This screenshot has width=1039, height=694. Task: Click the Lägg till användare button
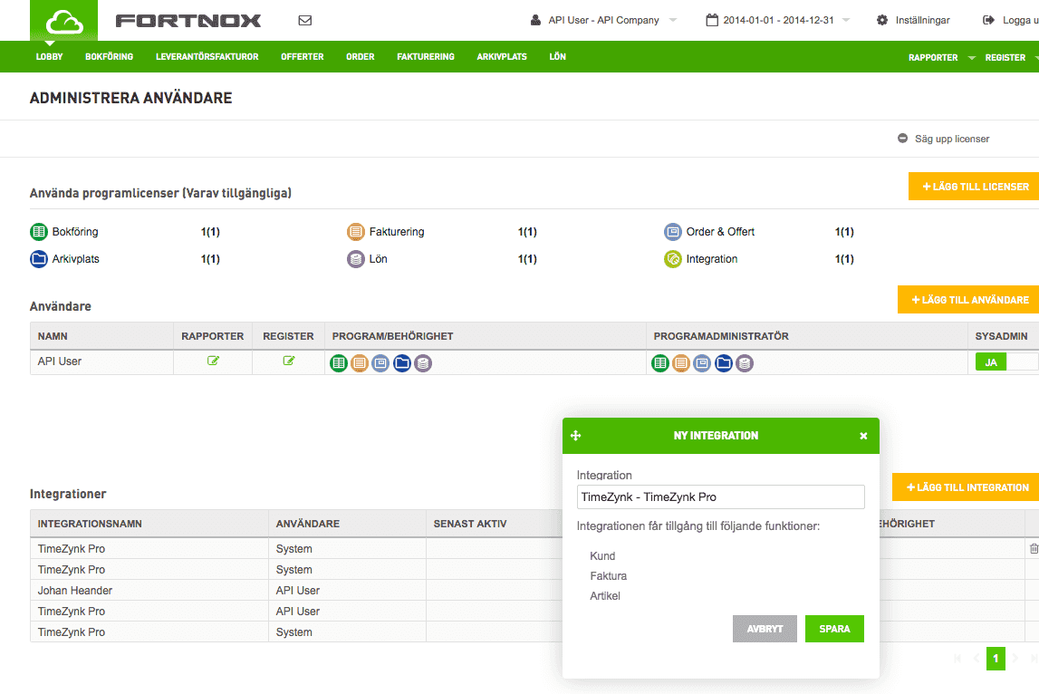tap(968, 300)
